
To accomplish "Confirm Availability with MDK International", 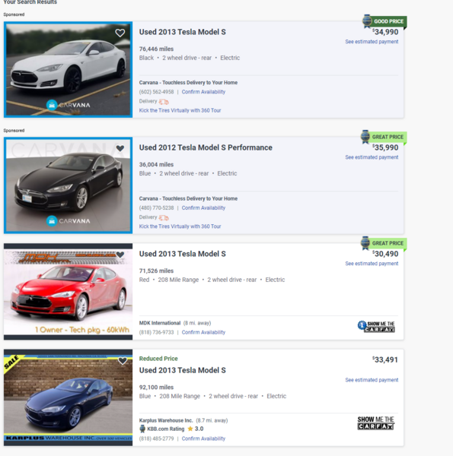I will 203,332.
